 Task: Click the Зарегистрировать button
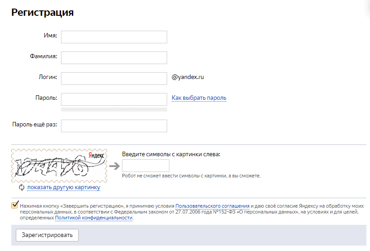47,235
